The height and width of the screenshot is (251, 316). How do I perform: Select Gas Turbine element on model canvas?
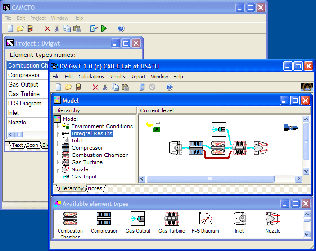click(x=239, y=148)
